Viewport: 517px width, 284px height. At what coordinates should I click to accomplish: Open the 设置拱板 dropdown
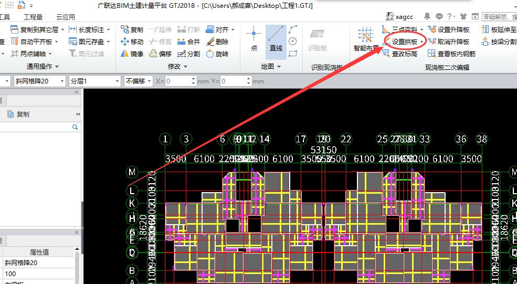(x=421, y=41)
